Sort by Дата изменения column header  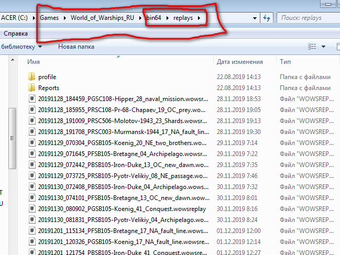tap(239, 62)
